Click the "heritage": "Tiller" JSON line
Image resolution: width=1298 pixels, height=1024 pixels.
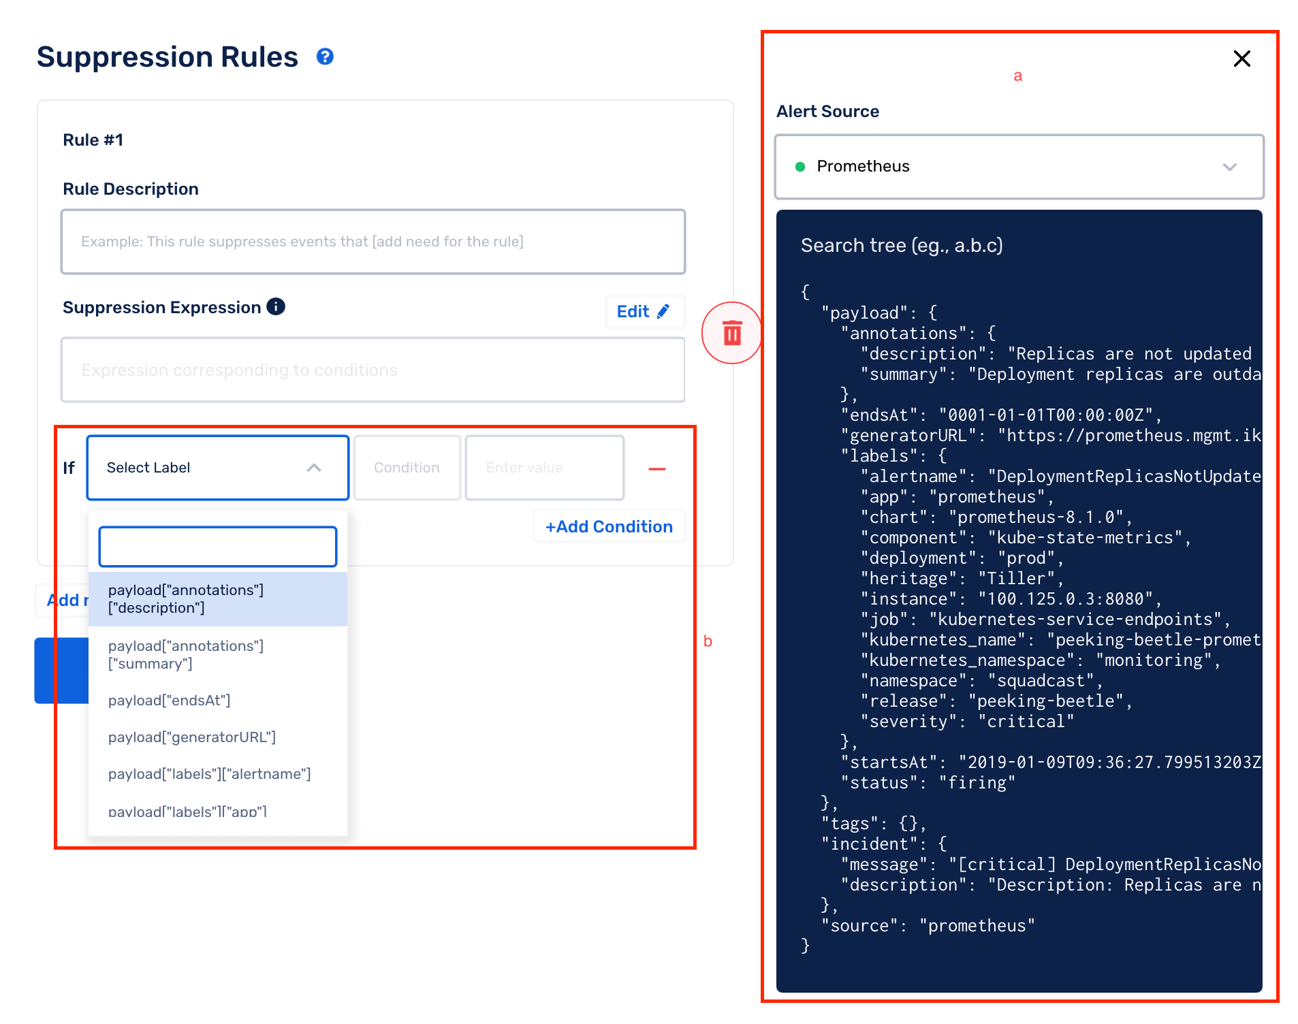[962, 579]
